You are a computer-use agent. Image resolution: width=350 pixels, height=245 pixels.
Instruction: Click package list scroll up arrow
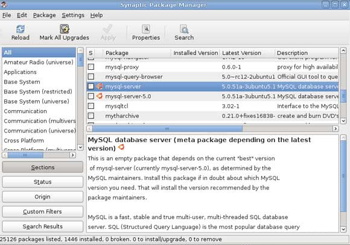(343, 51)
